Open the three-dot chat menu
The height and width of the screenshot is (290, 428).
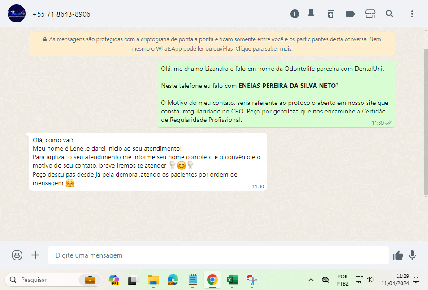click(x=412, y=14)
